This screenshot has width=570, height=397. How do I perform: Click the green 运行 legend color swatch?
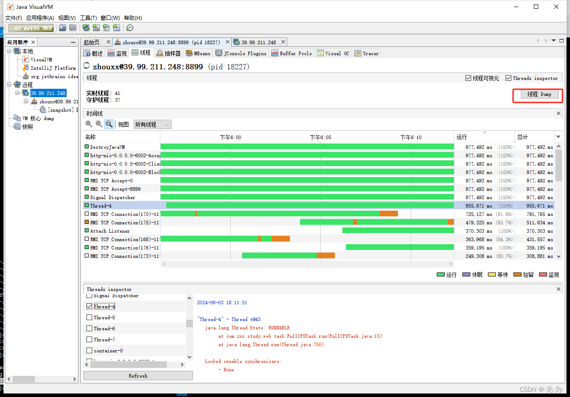[x=440, y=275]
